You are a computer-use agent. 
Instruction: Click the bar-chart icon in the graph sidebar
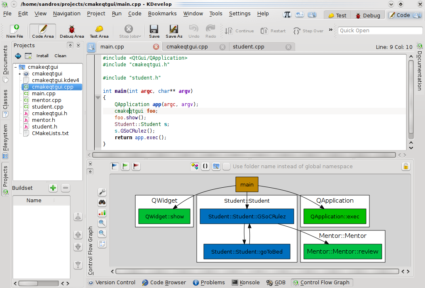[x=102, y=213]
